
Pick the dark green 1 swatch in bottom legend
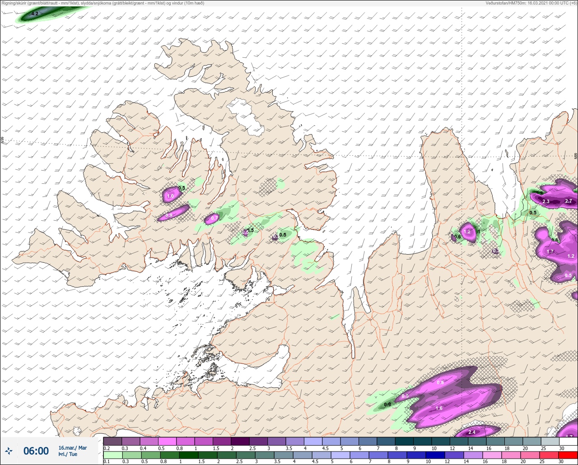pos(189,455)
